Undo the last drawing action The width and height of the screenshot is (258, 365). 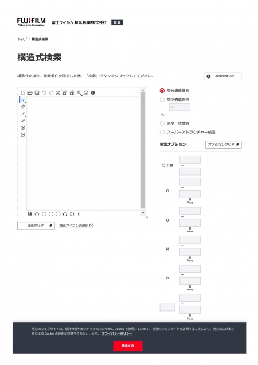point(44,93)
